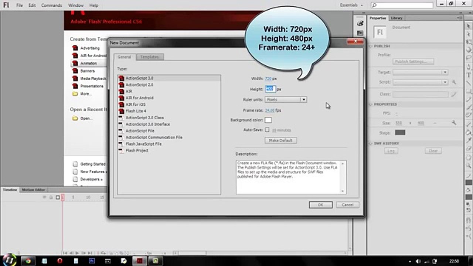Click the Cancel button

click(x=347, y=205)
